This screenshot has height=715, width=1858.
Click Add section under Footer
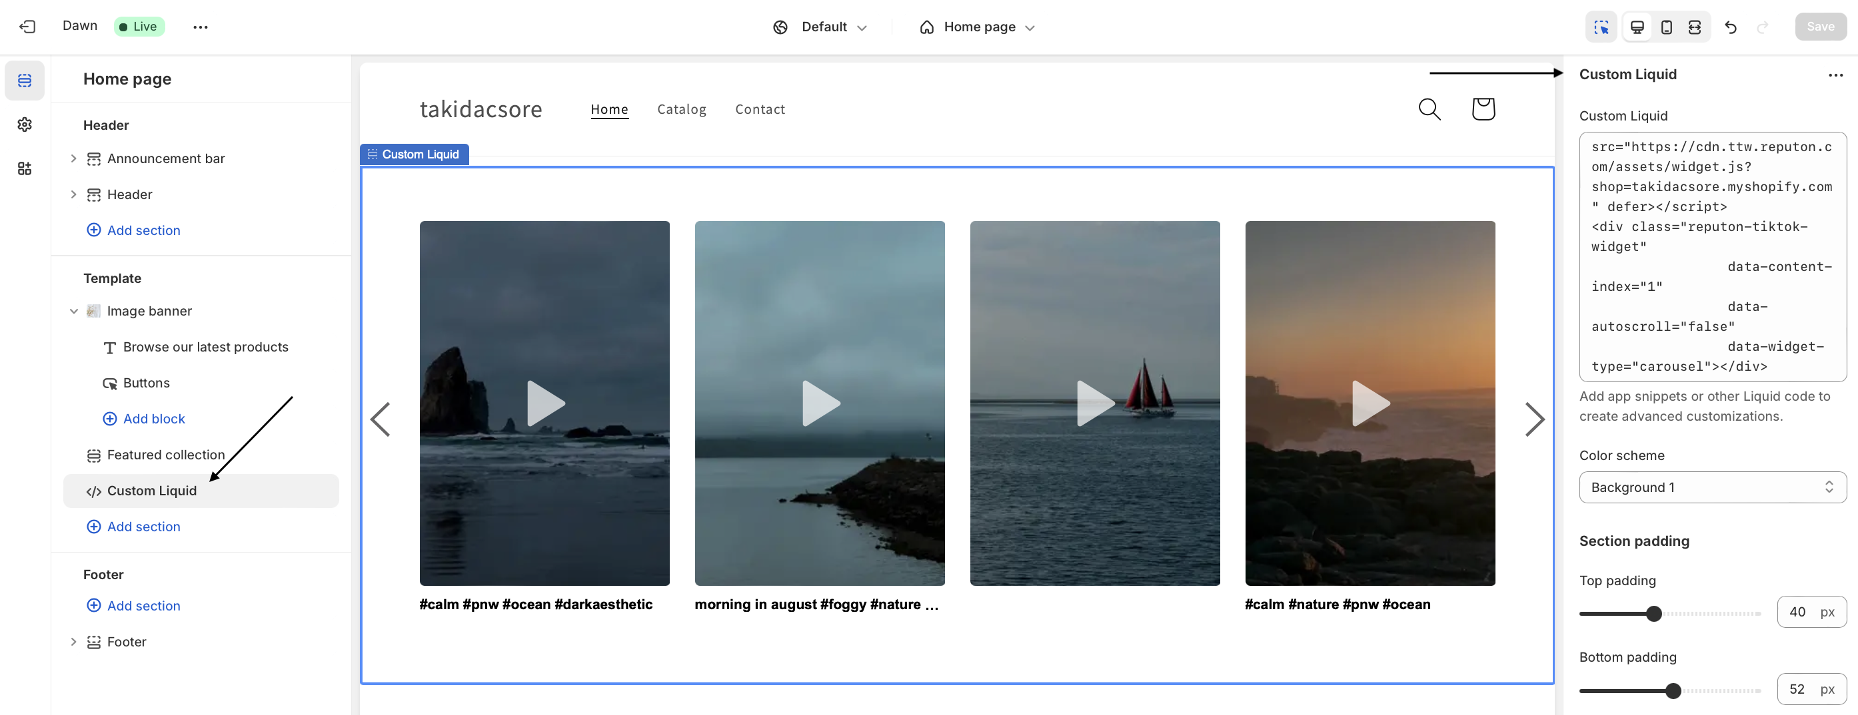pos(143,606)
